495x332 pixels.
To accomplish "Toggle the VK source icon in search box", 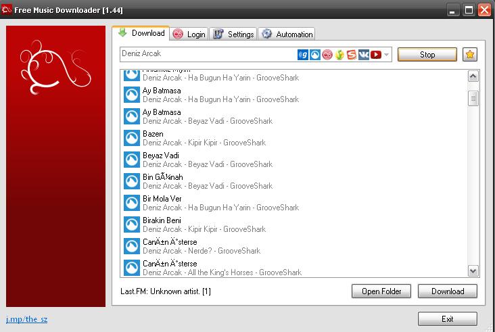I will [364, 55].
